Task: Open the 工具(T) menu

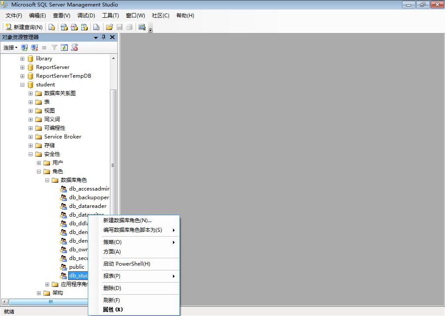Action: (111, 16)
